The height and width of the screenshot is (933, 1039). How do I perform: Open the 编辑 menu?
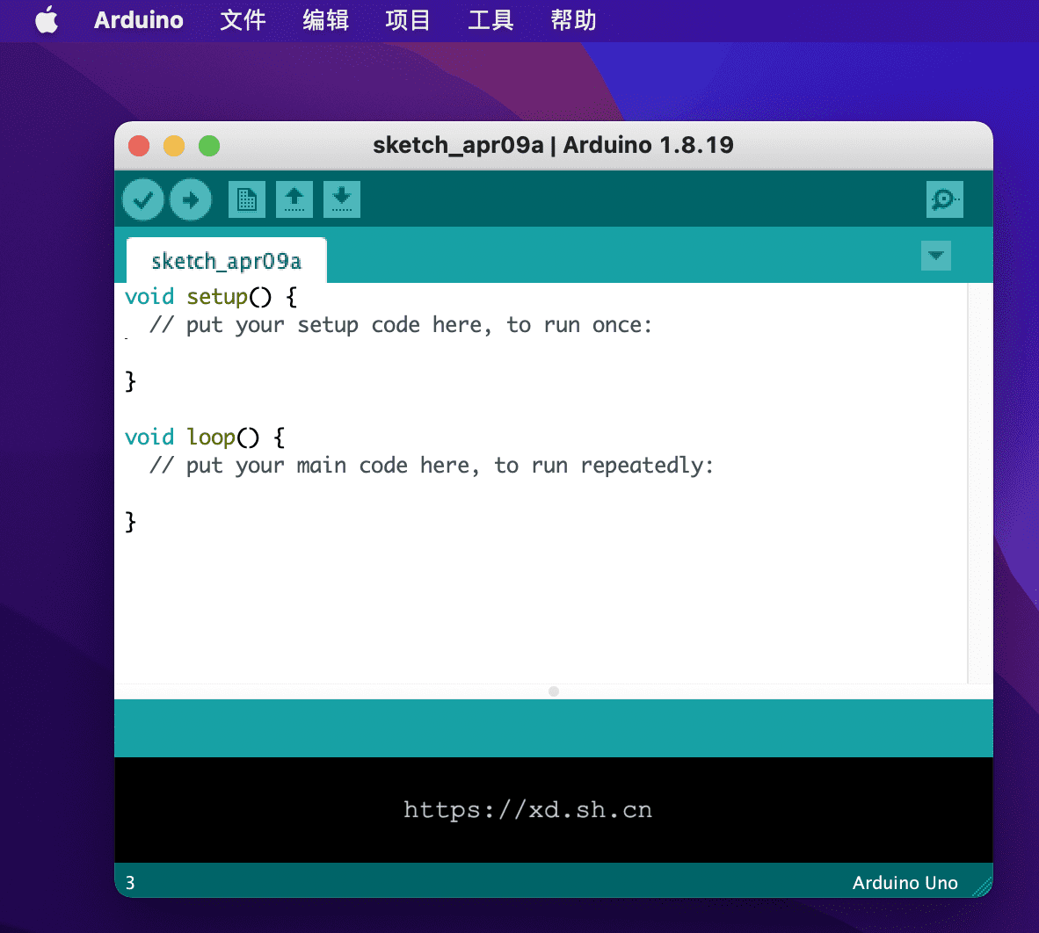coord(325,20)
